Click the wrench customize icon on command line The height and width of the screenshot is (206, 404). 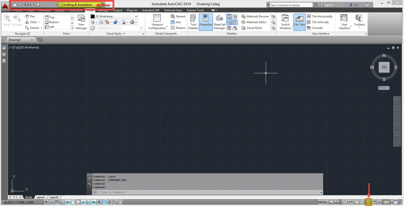click(x=89, y=184)
